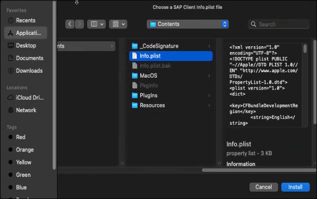The height and width of the screenshot is (199, 317).
Task: Click the Cancel button
Action: pos(264,187)
